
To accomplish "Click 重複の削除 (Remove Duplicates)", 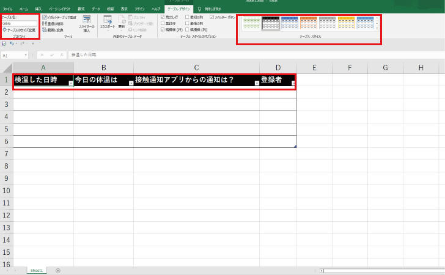I will (53, 24).
